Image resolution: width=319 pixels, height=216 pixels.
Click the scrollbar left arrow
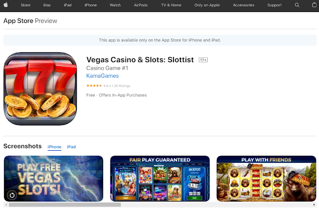6,205
